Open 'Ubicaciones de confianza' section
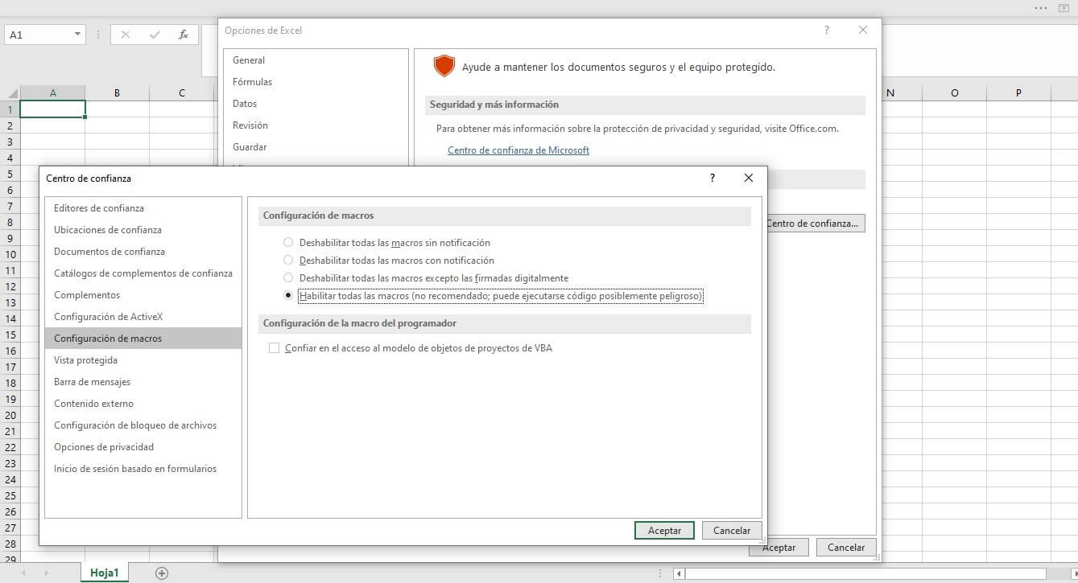Viewport: 1078px width, 583px height. click(x=143, y=230)
